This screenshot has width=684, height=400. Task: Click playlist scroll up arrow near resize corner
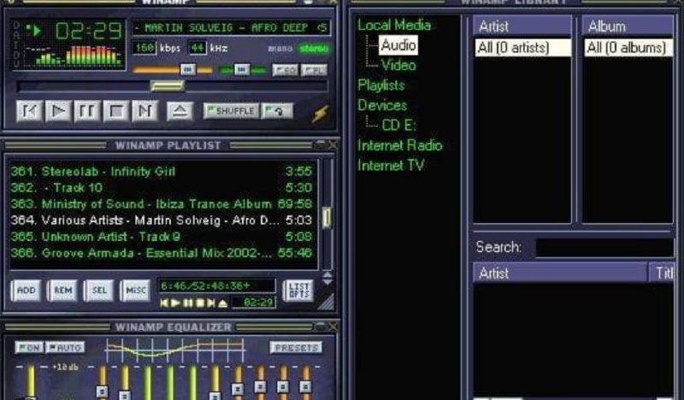tap(327, 274)
